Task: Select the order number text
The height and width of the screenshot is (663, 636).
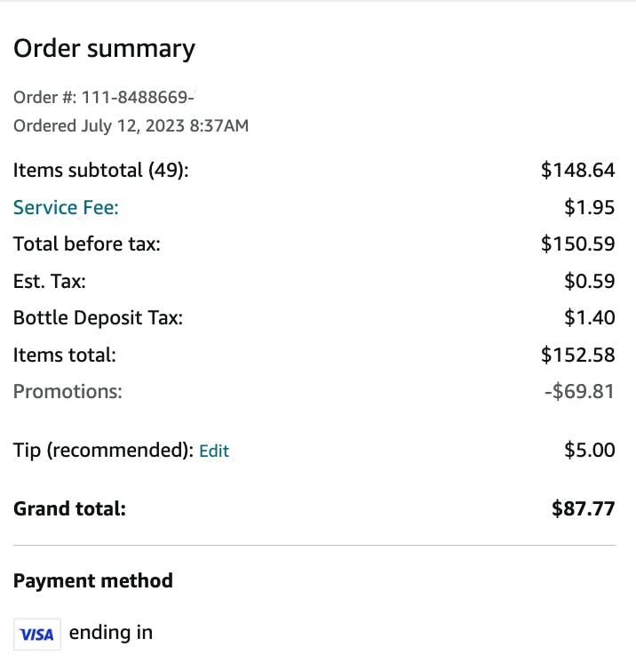Action: point(104,96)
